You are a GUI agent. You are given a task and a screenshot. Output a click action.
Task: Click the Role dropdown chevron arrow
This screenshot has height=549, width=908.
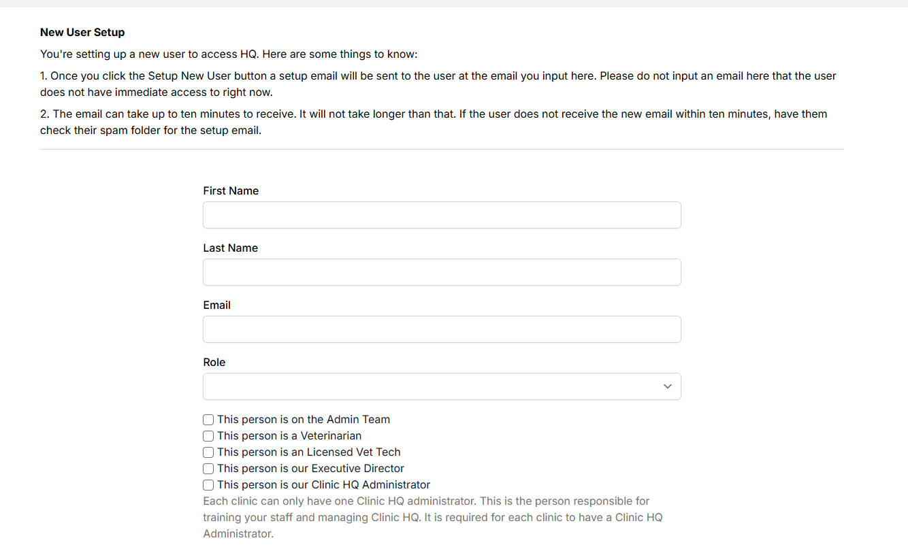(x=667, y=386)
